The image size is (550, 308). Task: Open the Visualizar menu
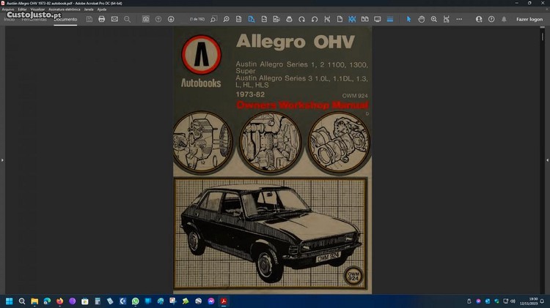(38, 10)
